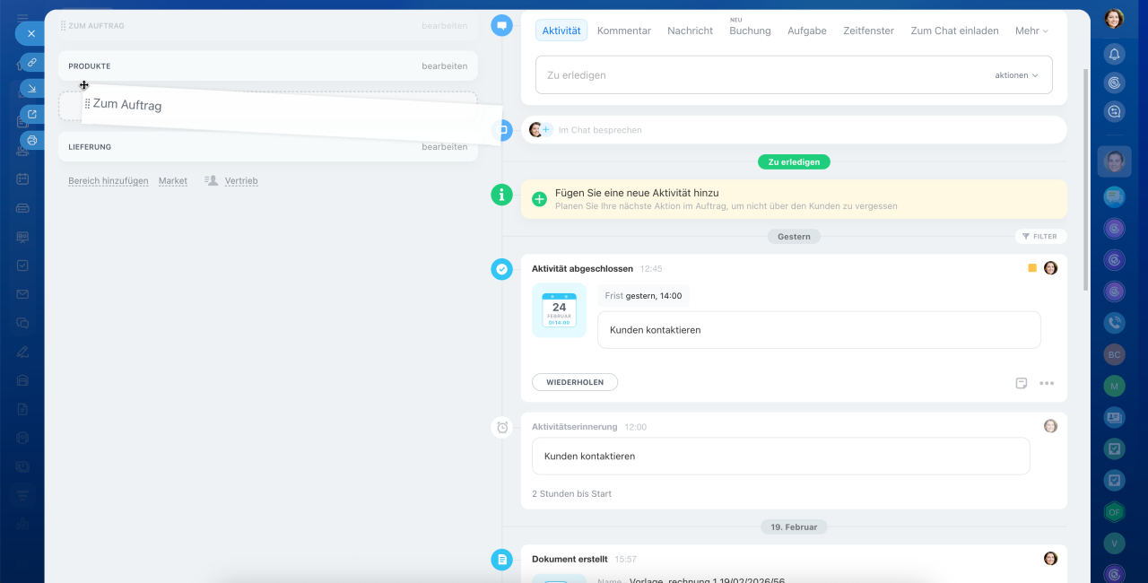Click the phone icon in the right sidebar
This screenshot has width=1148, height=583.
point(1114,323)
